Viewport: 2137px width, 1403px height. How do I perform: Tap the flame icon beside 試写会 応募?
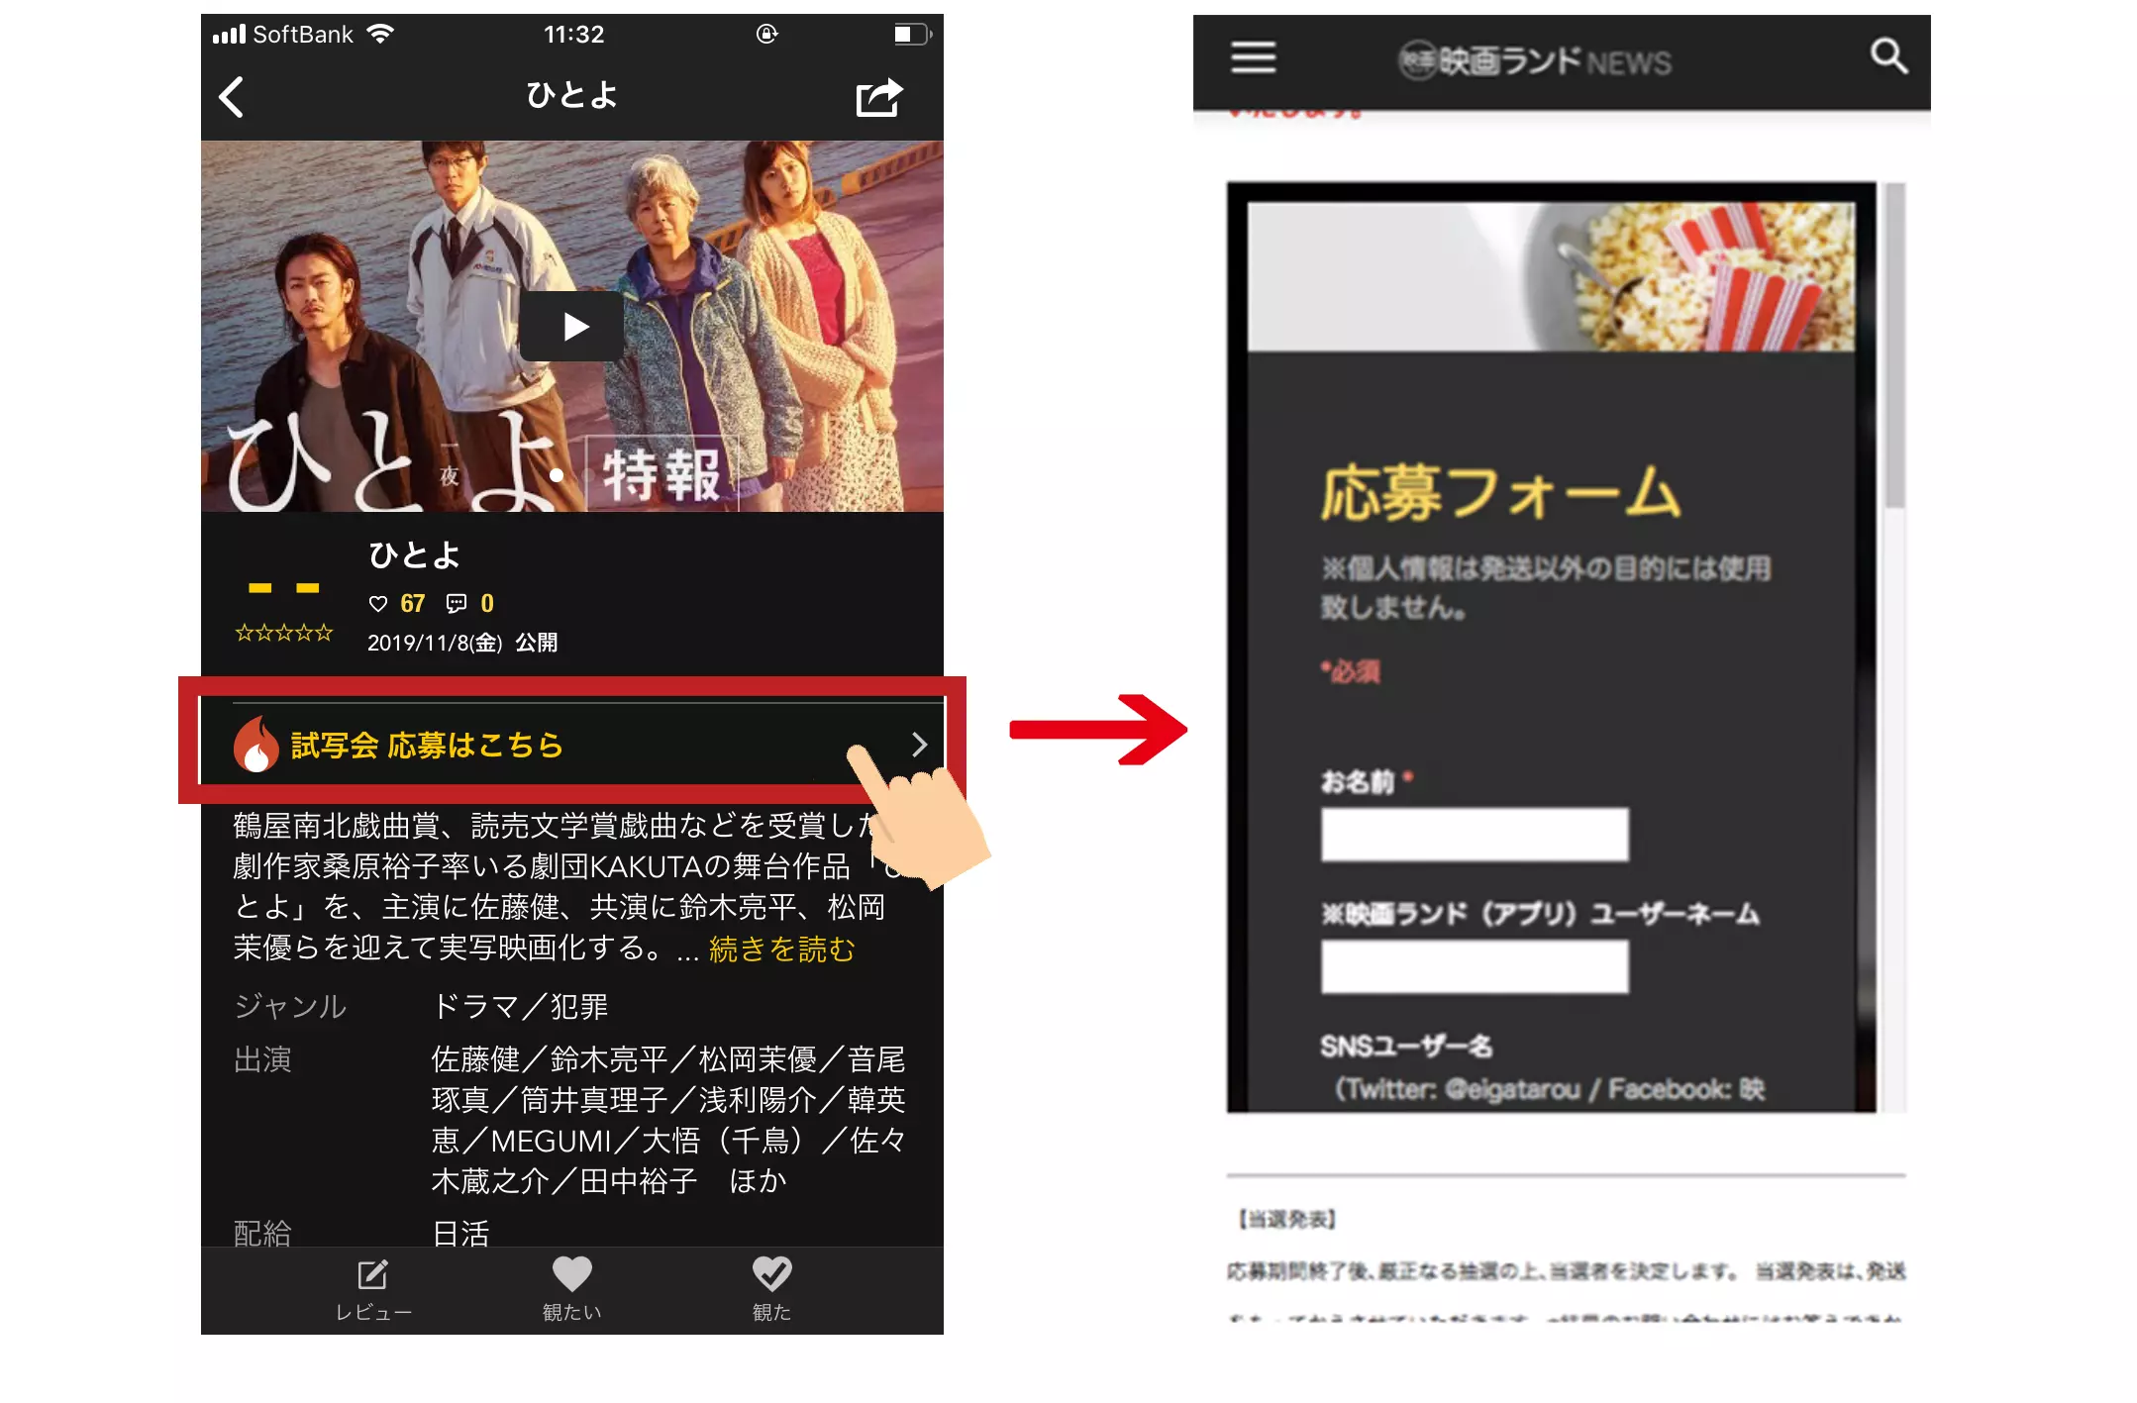click(x=256, y=744)
